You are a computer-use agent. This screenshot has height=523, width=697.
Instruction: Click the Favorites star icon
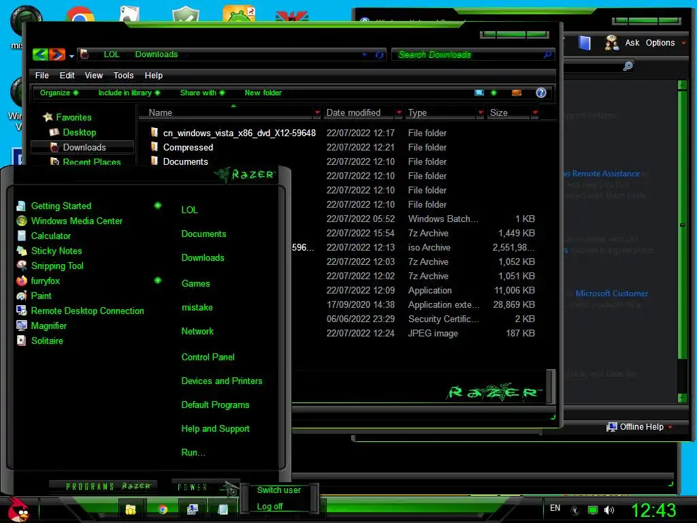(48, 117)
